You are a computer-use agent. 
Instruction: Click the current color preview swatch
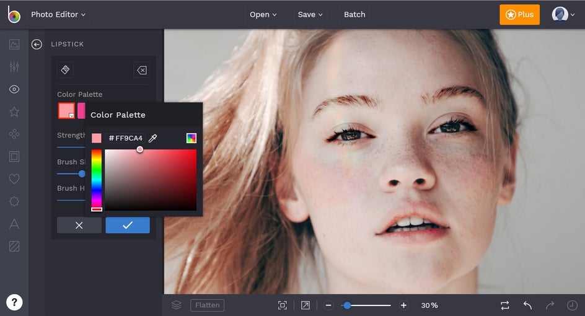[96, 138]
